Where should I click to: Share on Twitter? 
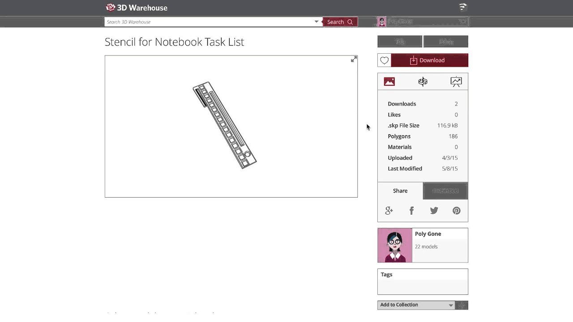(434, 211)
